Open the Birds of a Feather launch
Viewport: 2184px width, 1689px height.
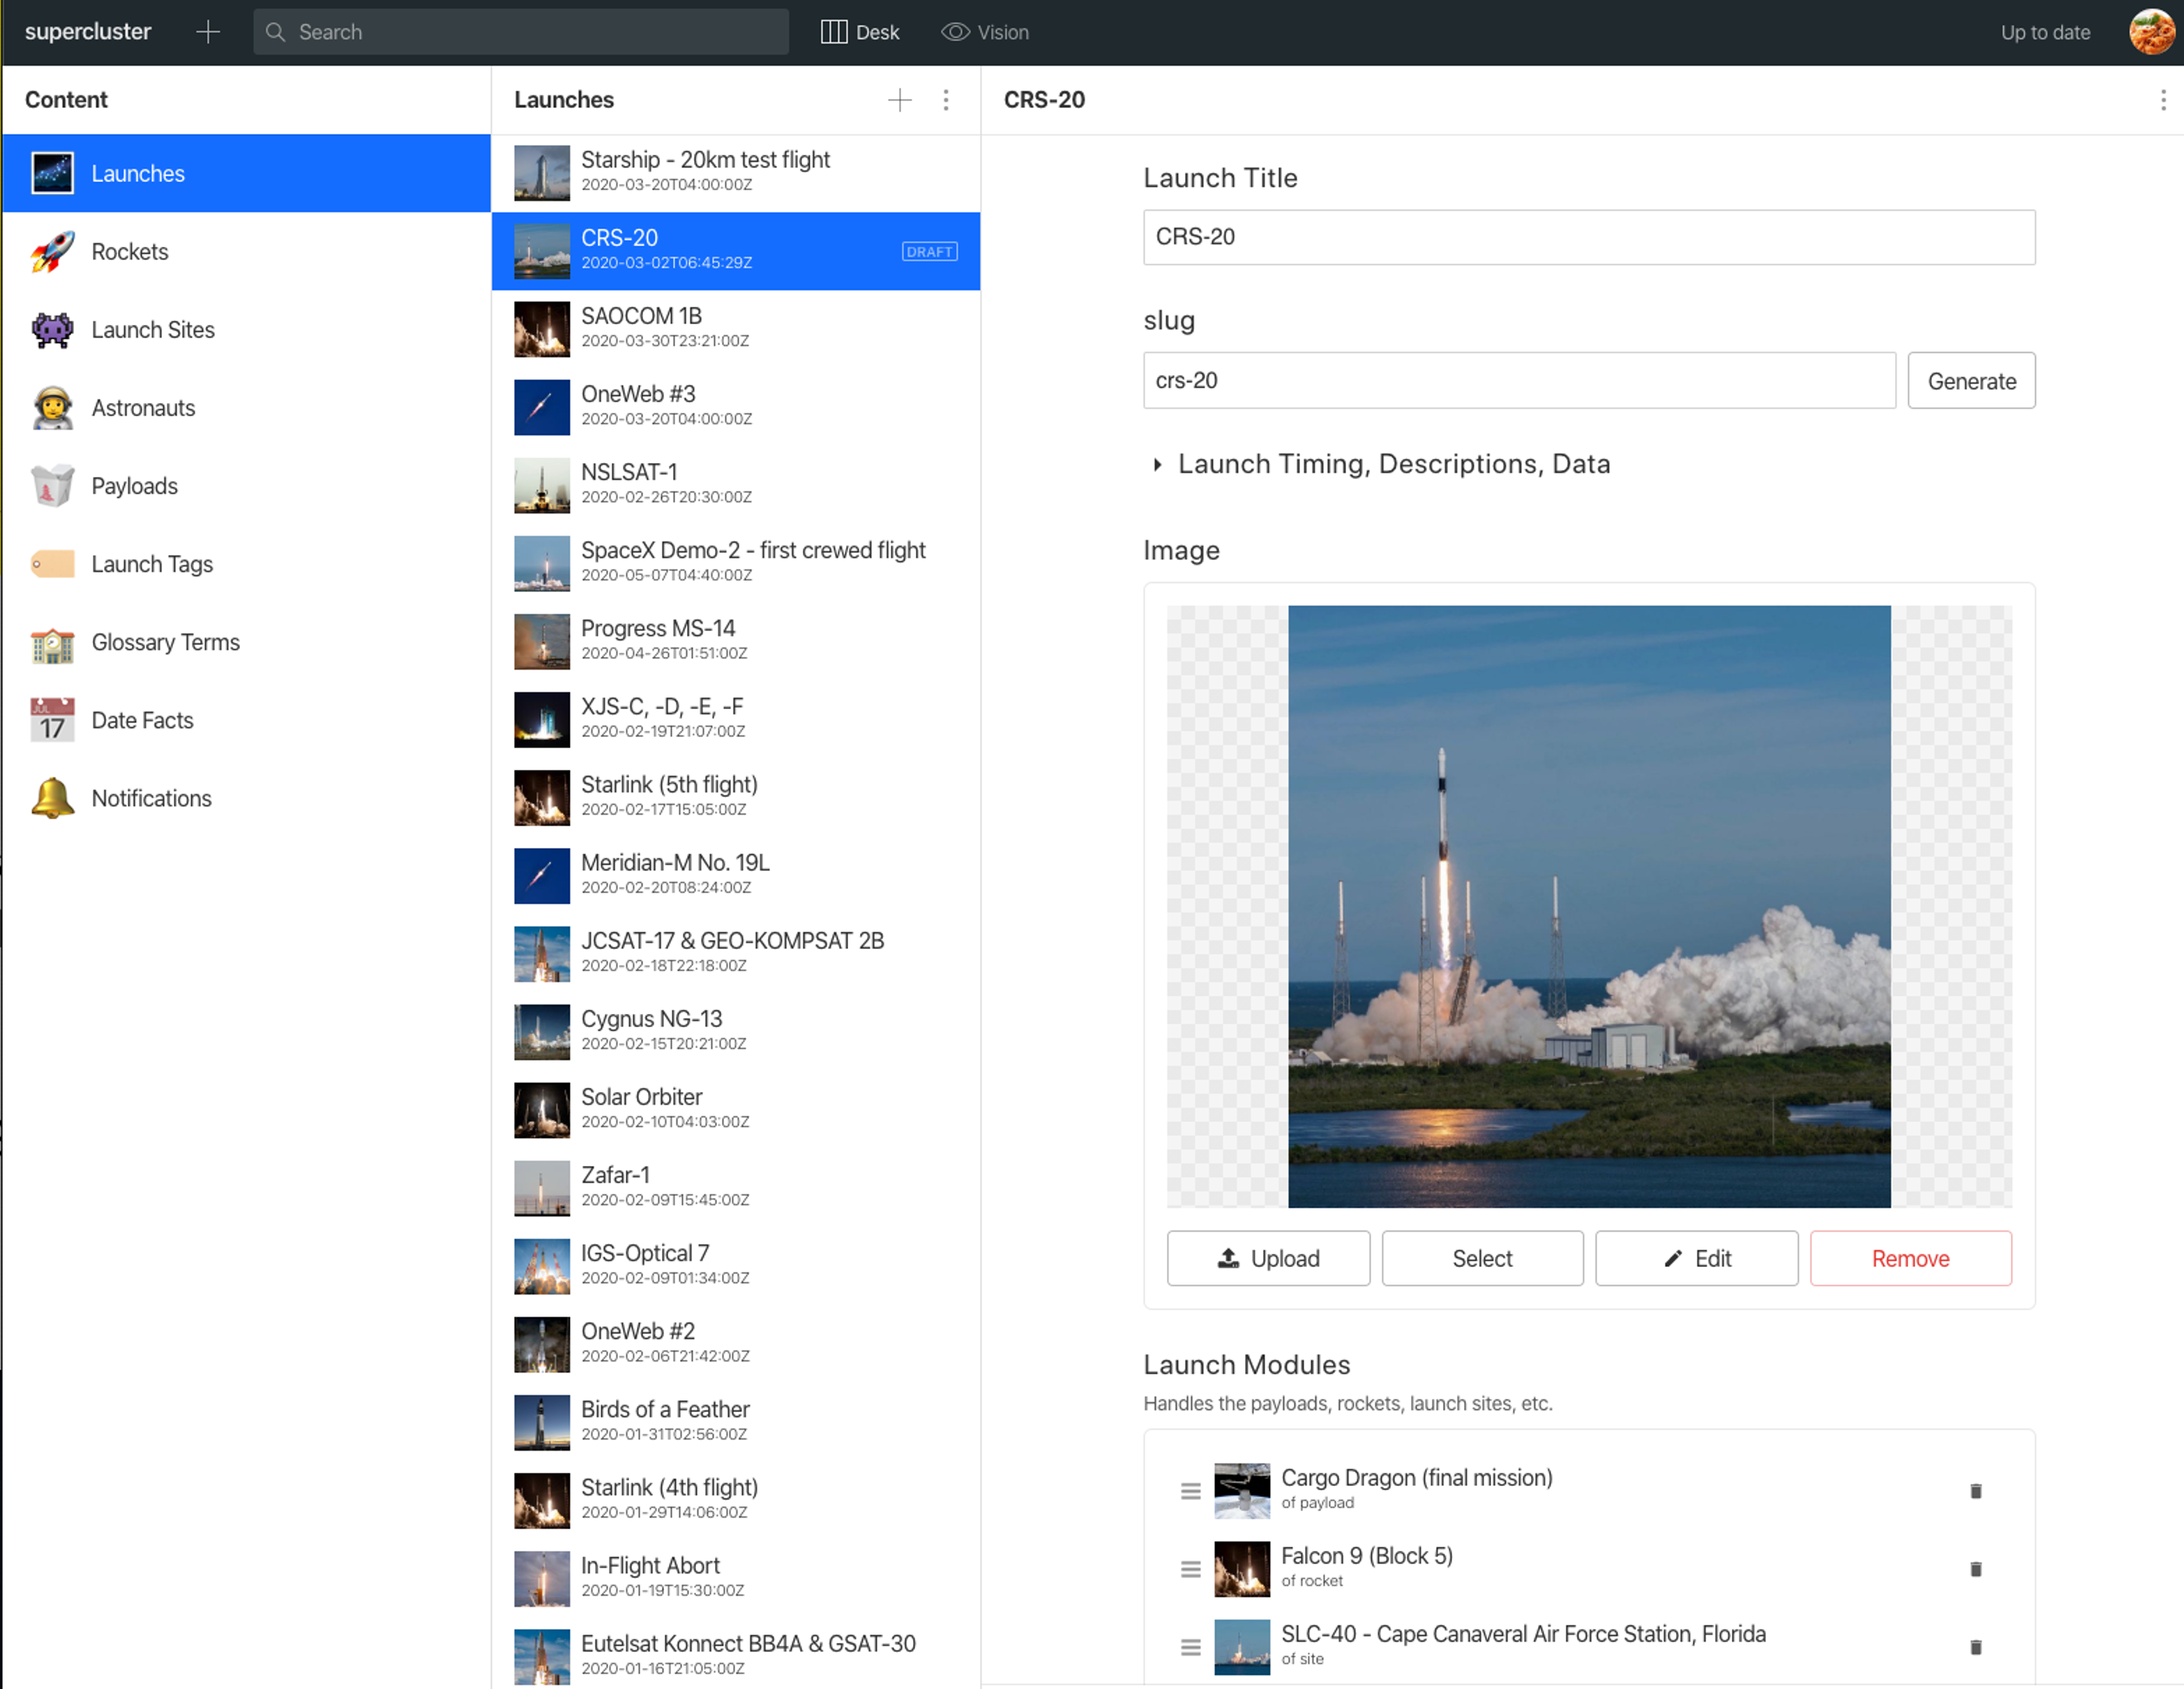(735, 1421)
